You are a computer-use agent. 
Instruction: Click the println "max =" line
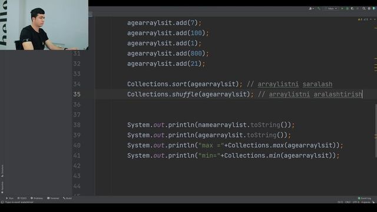tap(235, 145)
